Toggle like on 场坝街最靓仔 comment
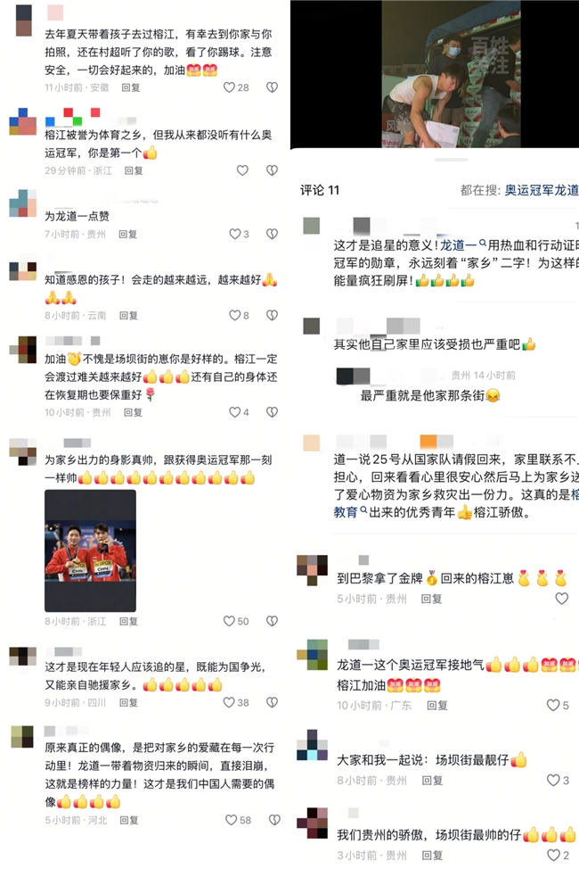Viewport: 579px width, 869px height. 552,780
